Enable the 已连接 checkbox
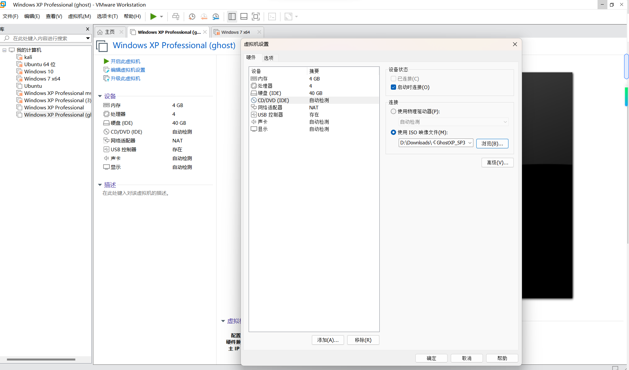Image resolution: width=629 pixels, height=370 pixels. 393,79
